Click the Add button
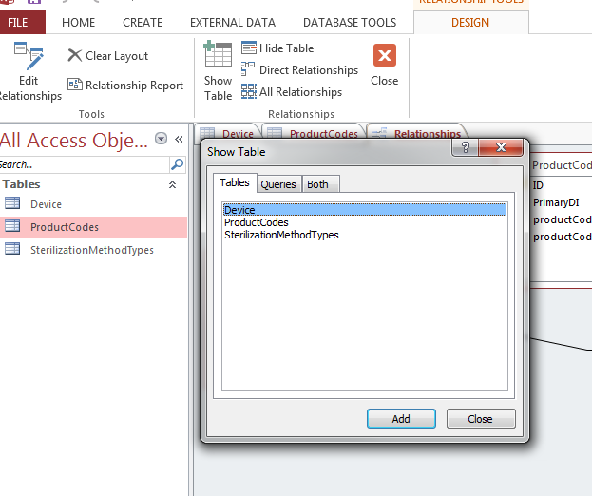Viewport: 592px width, 496px height. point(401,419)
